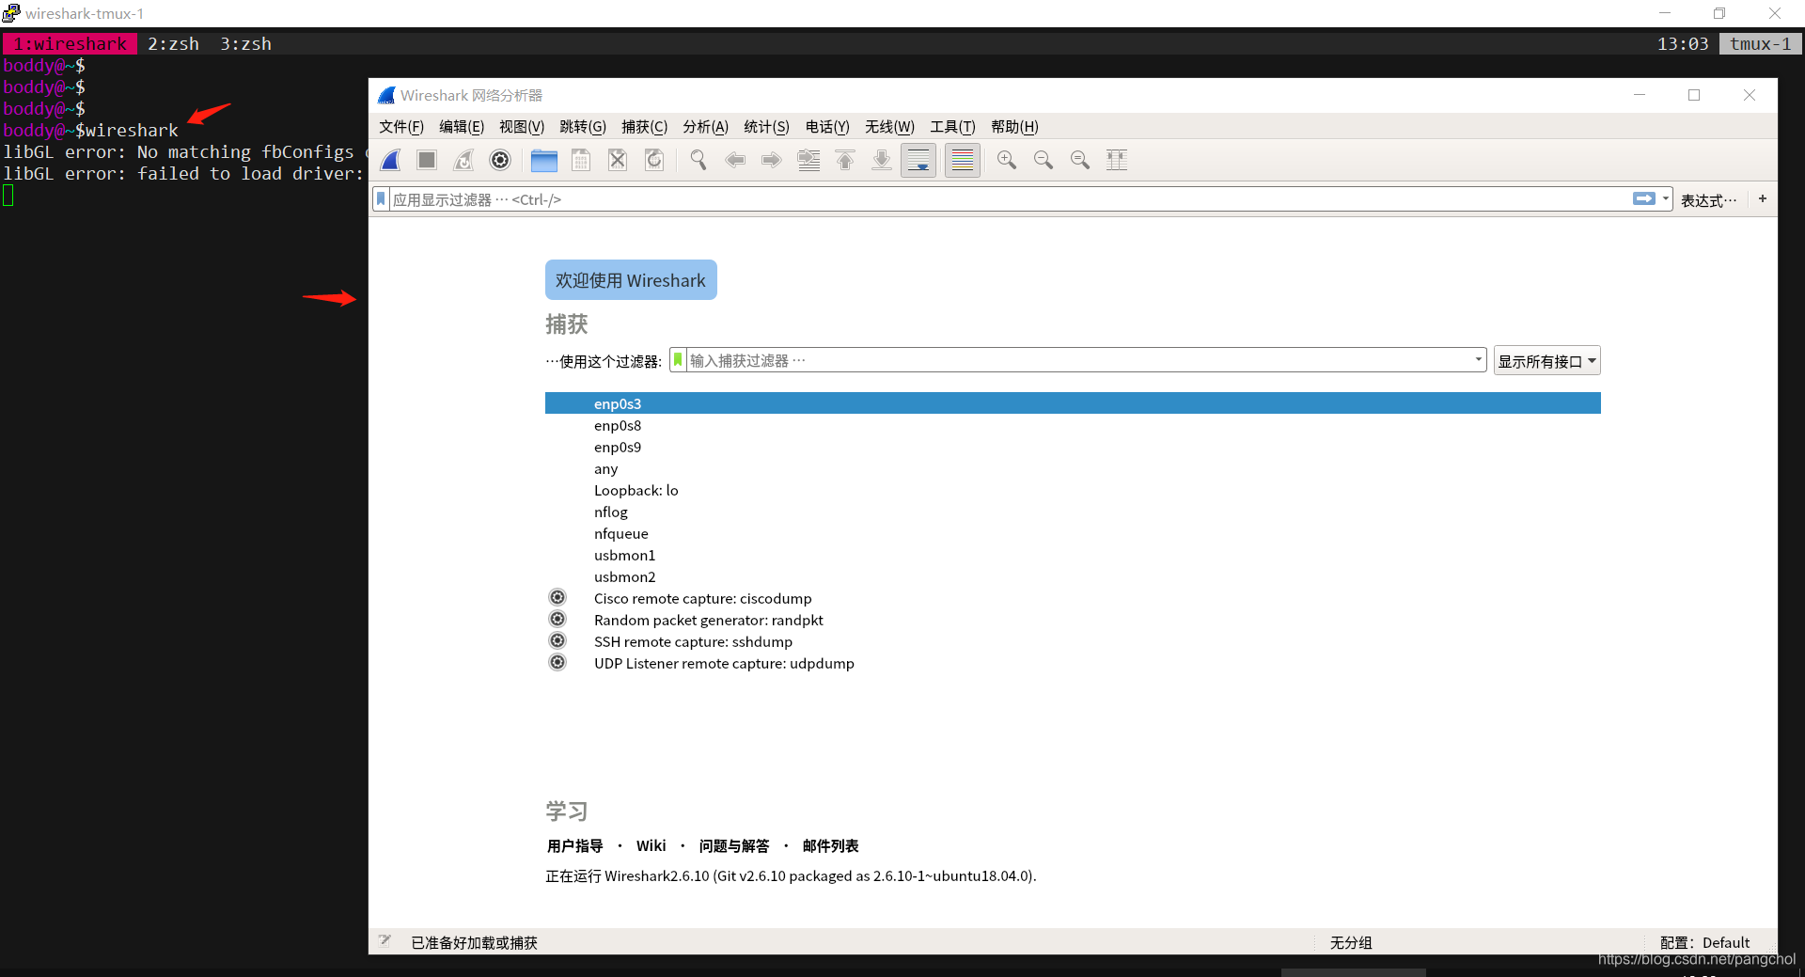Open the 表达式 expression builder

1709,200
